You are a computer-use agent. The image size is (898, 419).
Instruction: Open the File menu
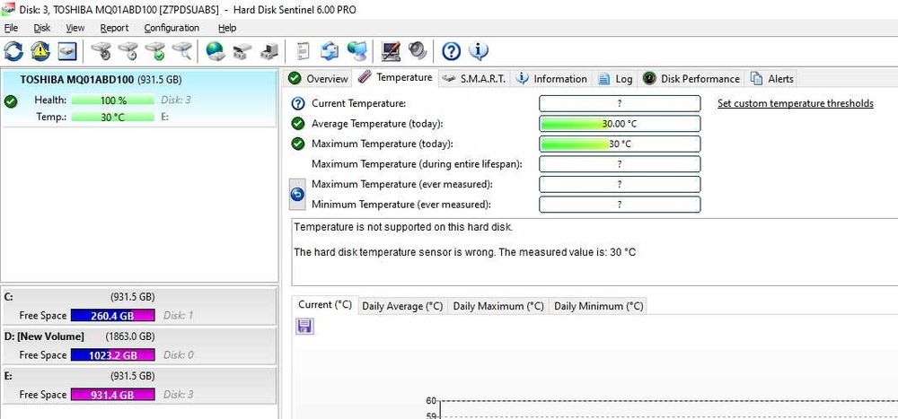point(11,28)
